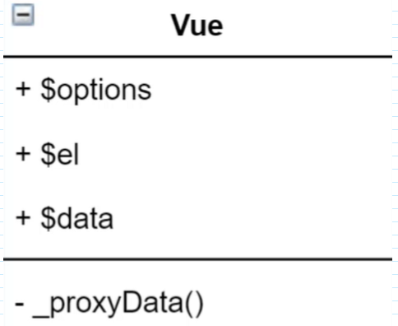
Task: Collapse the Vue class box
Action: click(x=23, y=15)
